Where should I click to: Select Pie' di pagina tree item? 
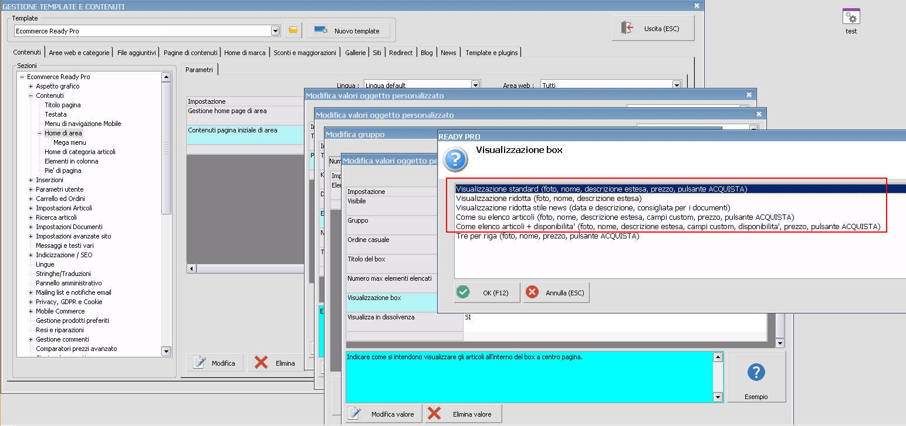tap(63, 171)
